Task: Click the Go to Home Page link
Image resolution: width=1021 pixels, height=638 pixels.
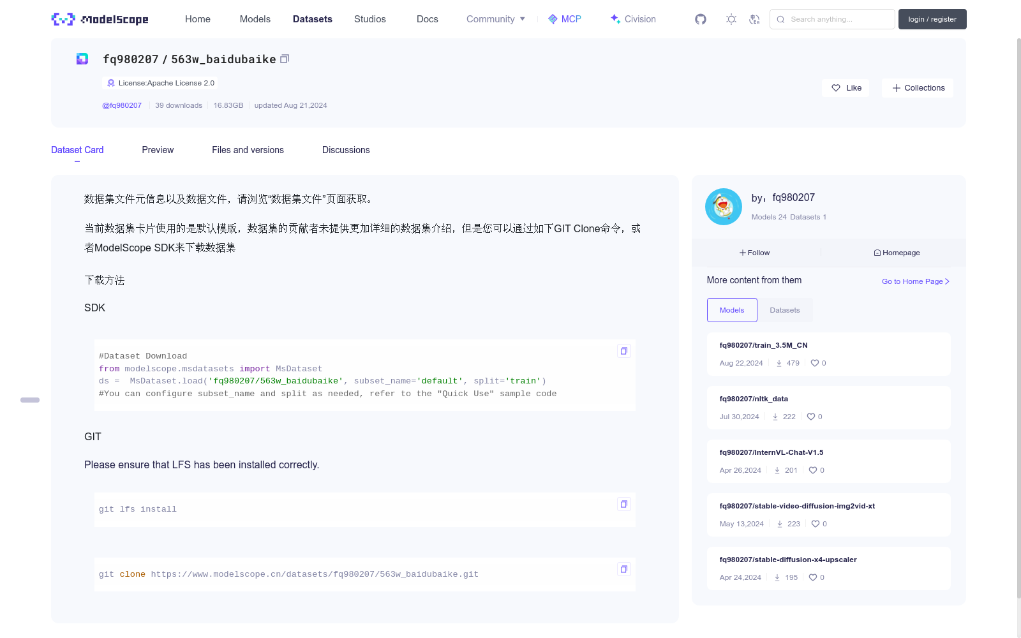Action: click(916, 281)
